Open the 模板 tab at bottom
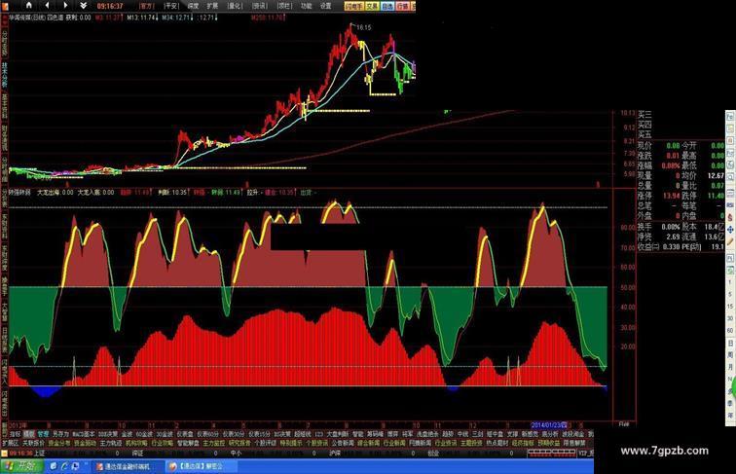 [28, 434]
